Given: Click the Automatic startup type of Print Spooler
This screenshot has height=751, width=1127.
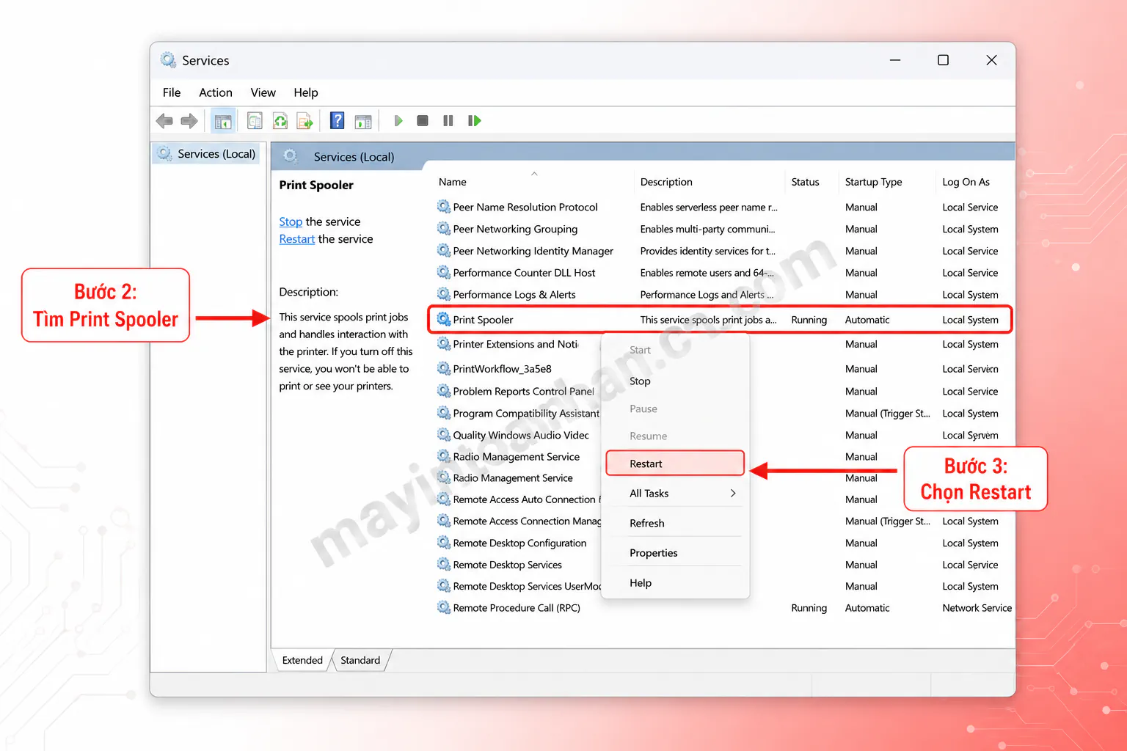Looking at the screenshot, I should click(x=867, y=320).
